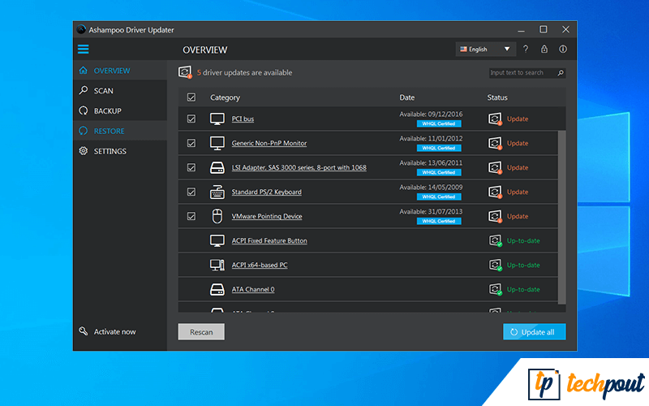The height and width of the screenshot is (406, 649).
Task: Click update status icon for VMware Pointing Device
Action: (x=495, y=216)
